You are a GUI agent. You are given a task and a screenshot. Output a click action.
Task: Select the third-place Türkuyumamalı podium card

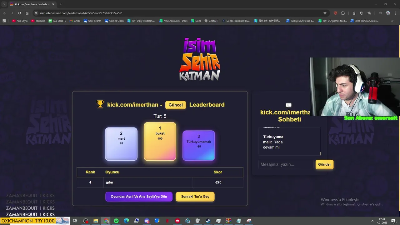point(199,145)
